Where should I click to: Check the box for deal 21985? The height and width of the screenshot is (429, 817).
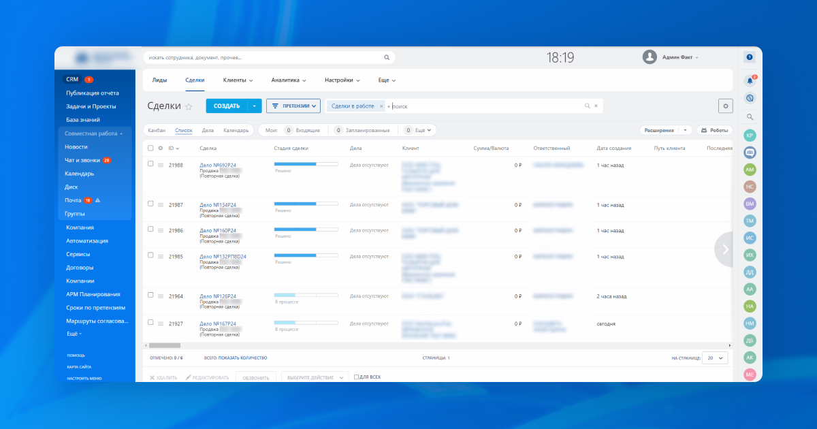click(x=150, y=255)
